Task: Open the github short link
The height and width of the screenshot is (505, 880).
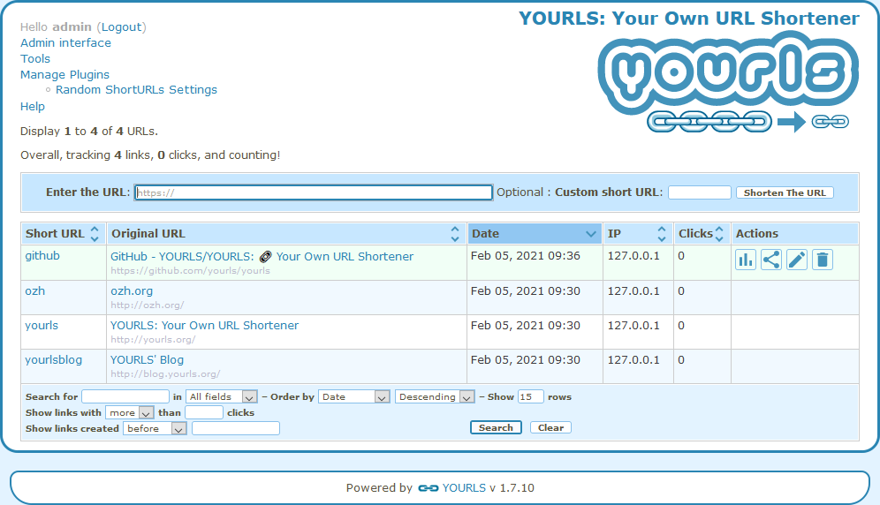Action: (x=42, y=255)
